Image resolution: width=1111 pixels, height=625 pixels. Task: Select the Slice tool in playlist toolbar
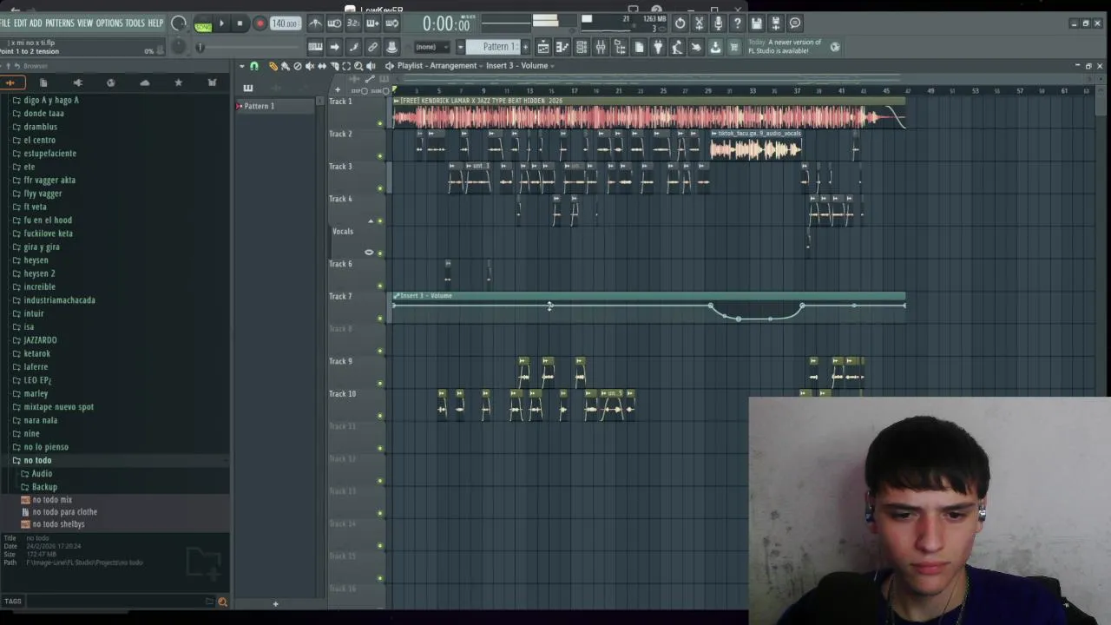click(x=334, y=66)
